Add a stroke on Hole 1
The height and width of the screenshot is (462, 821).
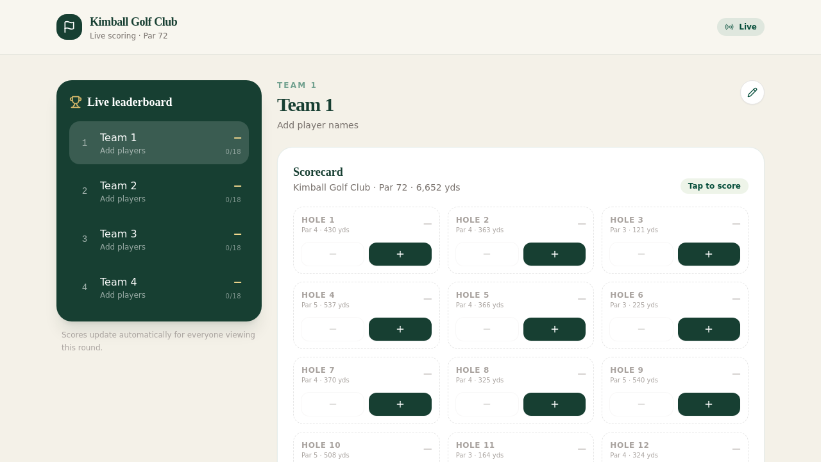point(400,254)
